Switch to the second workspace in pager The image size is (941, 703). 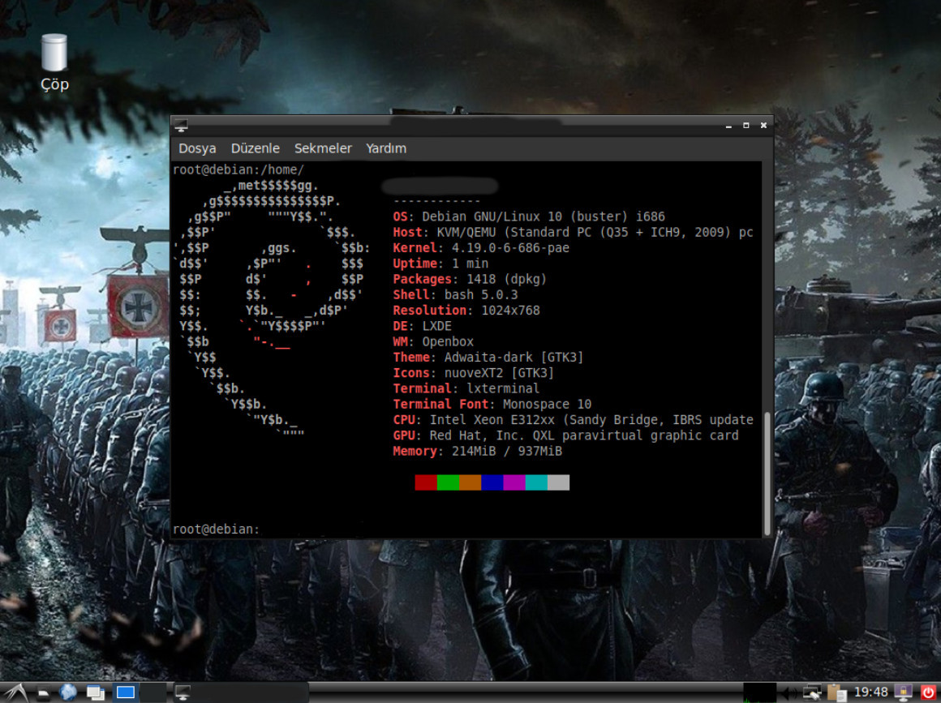click(x=152, y=692)
